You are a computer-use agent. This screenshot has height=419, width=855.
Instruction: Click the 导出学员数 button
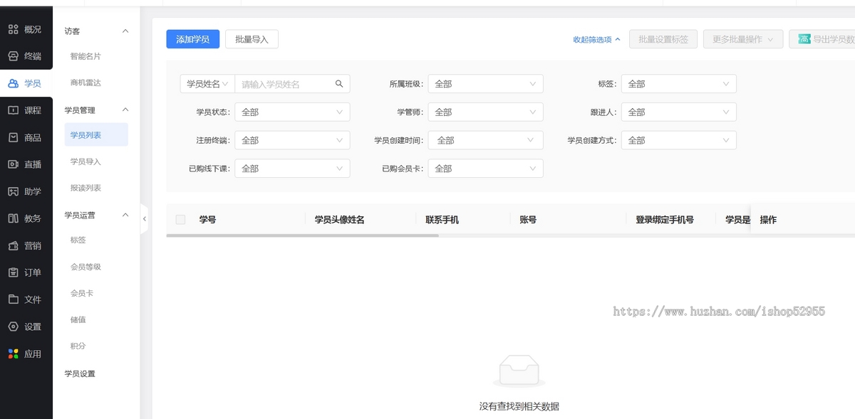tap(822, 39)
